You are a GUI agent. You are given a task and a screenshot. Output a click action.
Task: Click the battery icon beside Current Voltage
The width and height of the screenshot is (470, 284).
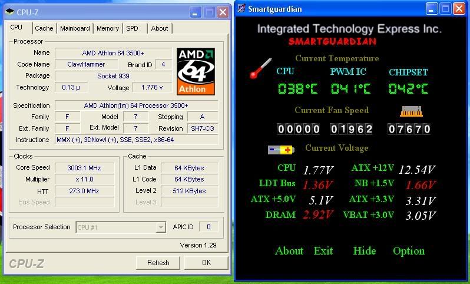(x=281, y=149)
